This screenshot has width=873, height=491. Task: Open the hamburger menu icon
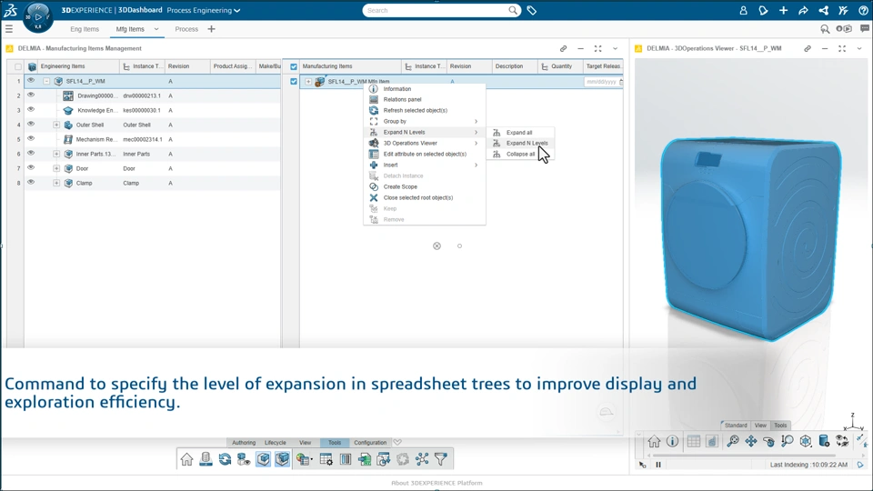pos(9,29)
